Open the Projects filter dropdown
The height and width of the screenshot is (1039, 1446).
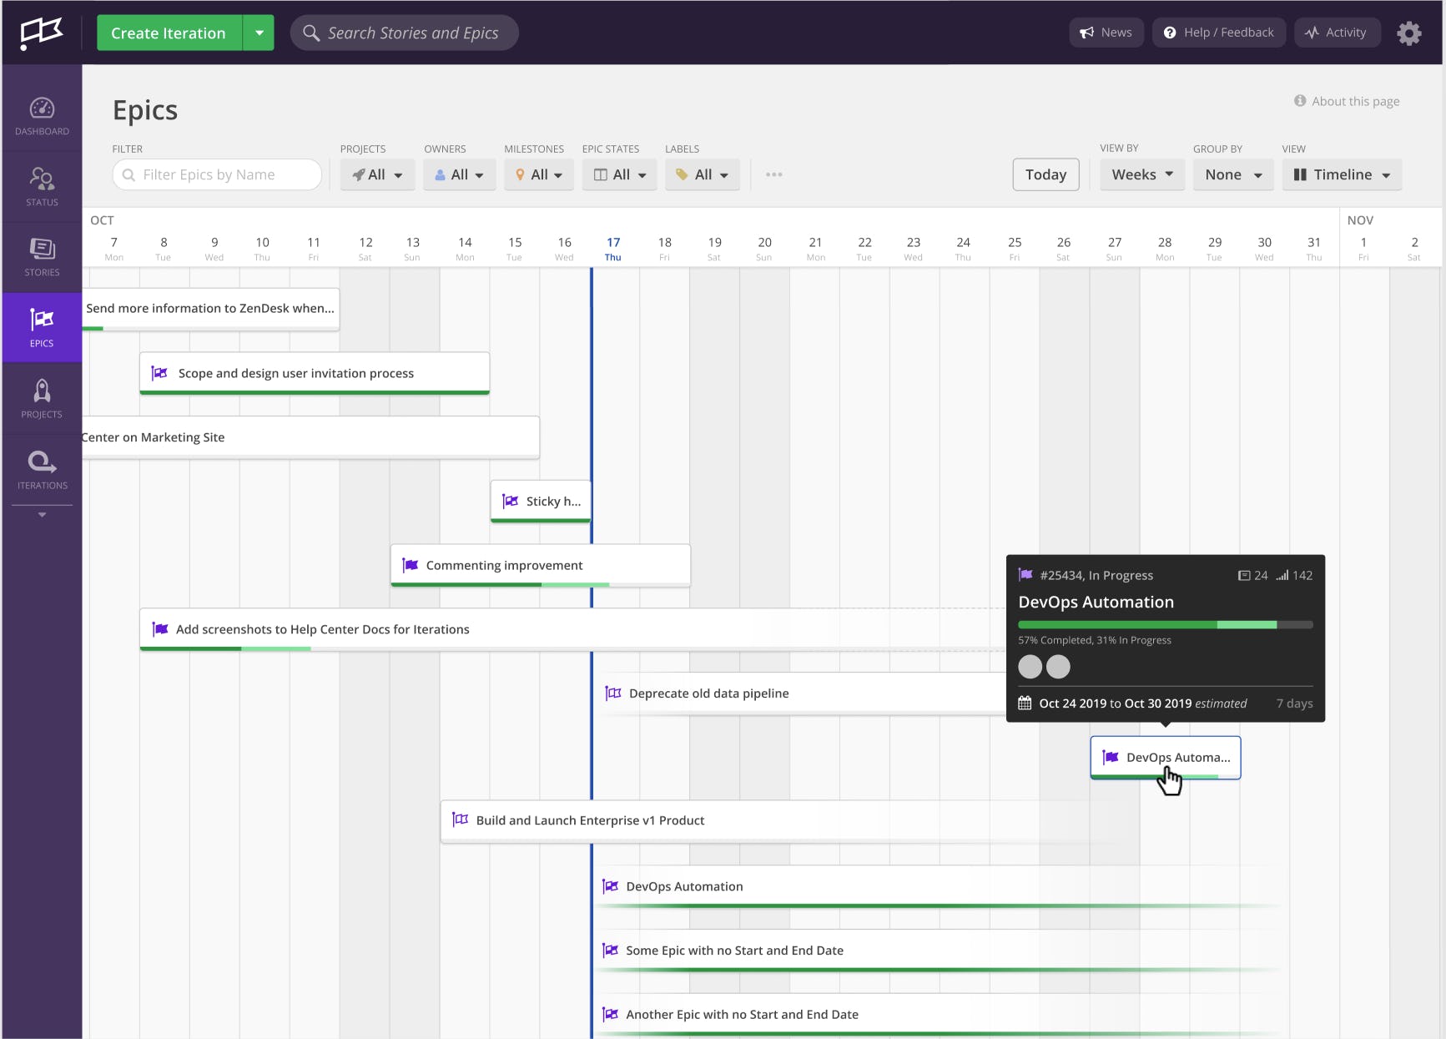[377, 174]
